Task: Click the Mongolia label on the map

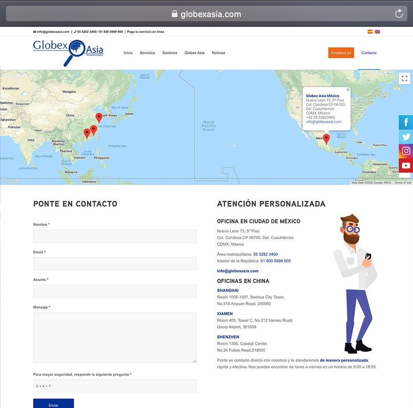Action: pyautogui.click(x=69, y=92)
